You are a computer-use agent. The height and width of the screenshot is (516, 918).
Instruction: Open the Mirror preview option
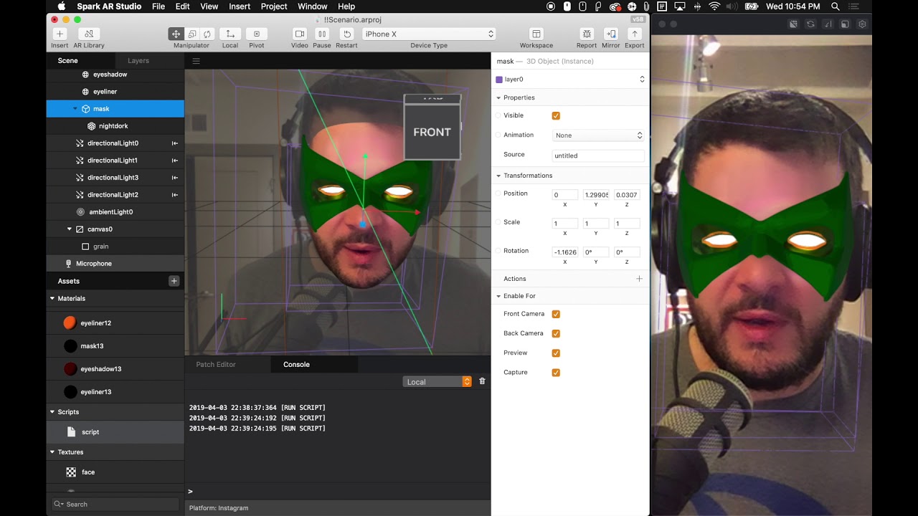click(610, 34)
